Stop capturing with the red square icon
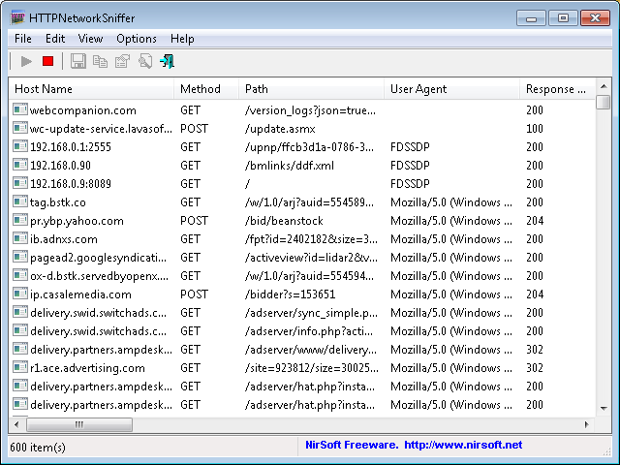The width and height of the screenshot is (620, 465). [x=48, y=61]
